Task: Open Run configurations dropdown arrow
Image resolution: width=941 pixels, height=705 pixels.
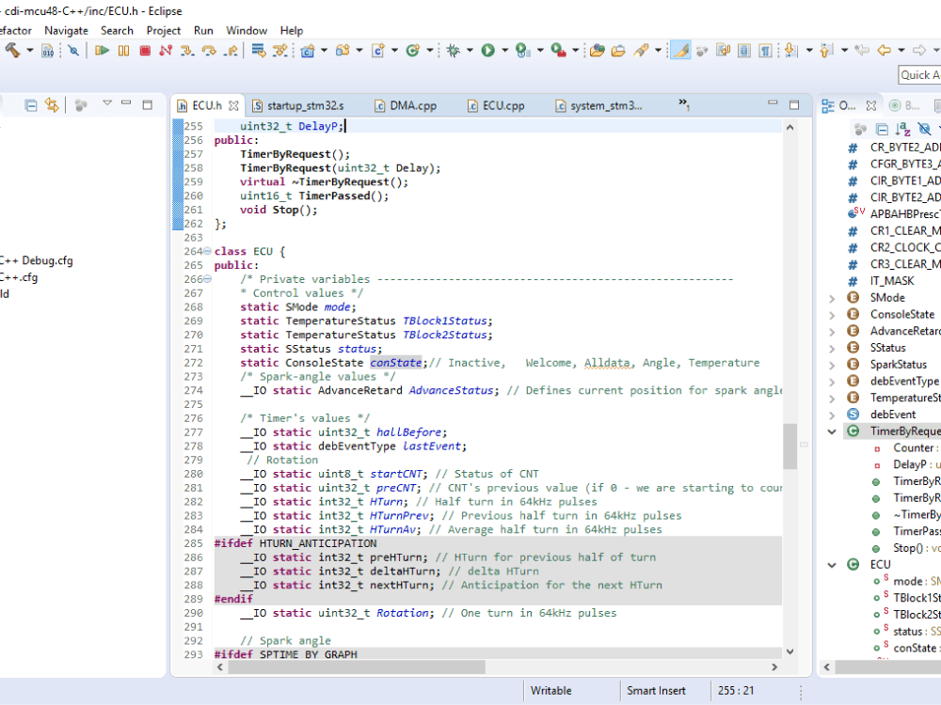Action: pos(504,51)
